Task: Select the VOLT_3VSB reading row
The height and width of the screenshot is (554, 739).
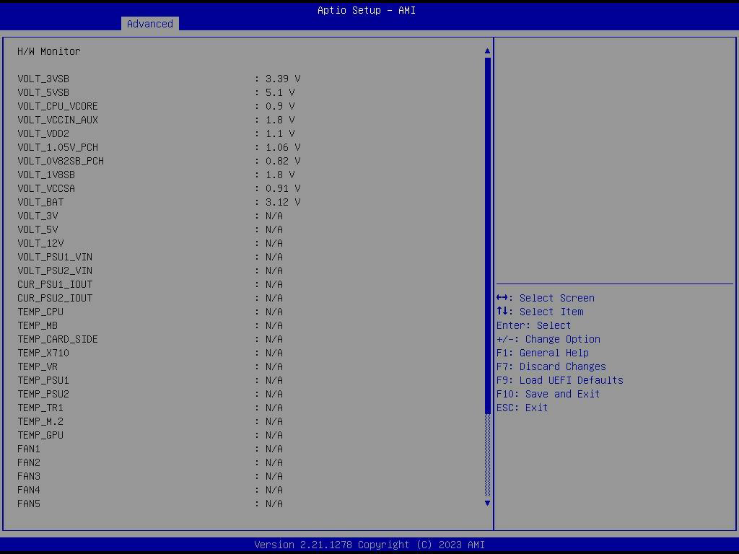Action: 43,79
